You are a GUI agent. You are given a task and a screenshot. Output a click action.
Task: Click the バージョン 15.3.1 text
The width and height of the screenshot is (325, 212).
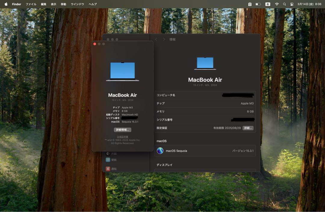243,151
